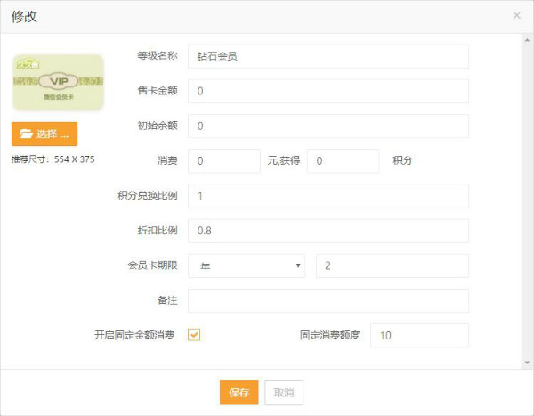Click the scrollbar down arrow

click(x=527, y=362)
